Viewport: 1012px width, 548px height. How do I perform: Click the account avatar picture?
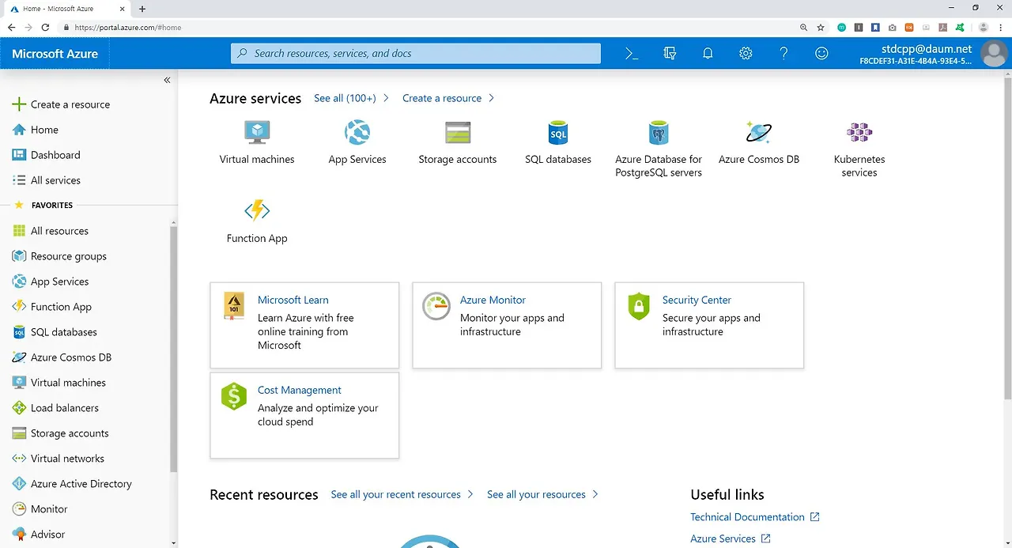coord(993,53)
